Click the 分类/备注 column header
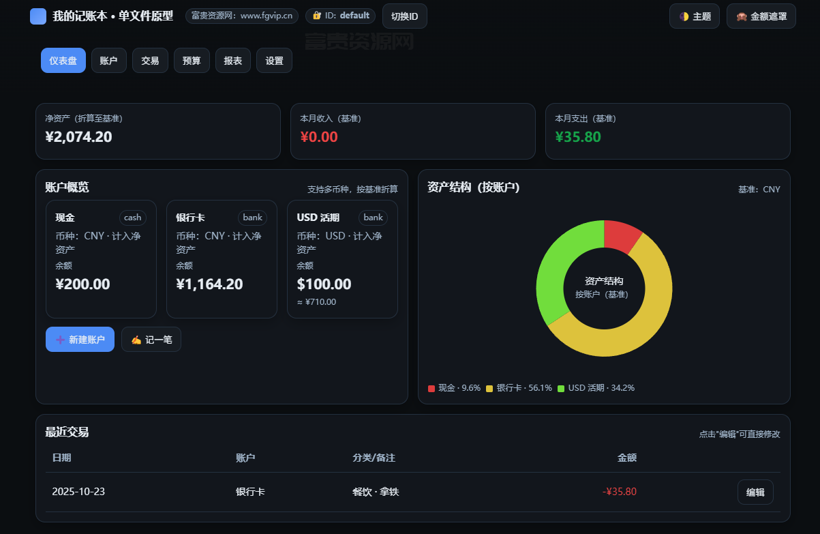This screenshot has height=534, width=820. (x=374, y=458)
